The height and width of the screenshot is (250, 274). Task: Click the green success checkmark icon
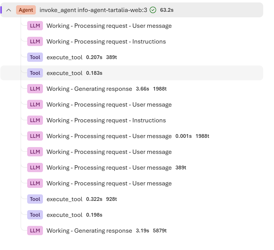tap(153, 10)
